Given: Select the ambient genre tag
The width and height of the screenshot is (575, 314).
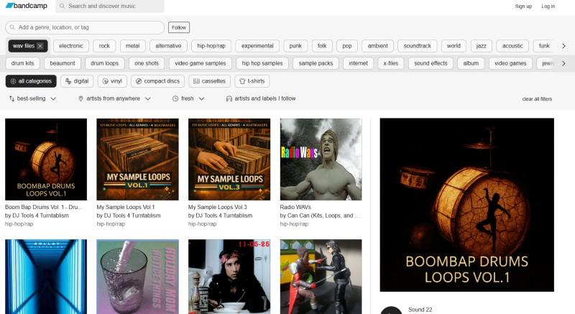Looking at the screenshot, I should [x=378, y=46].
